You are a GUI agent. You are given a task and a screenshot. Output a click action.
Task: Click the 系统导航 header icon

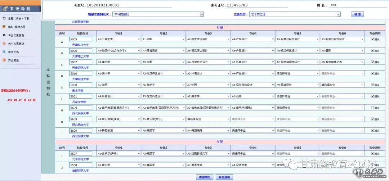5,8
